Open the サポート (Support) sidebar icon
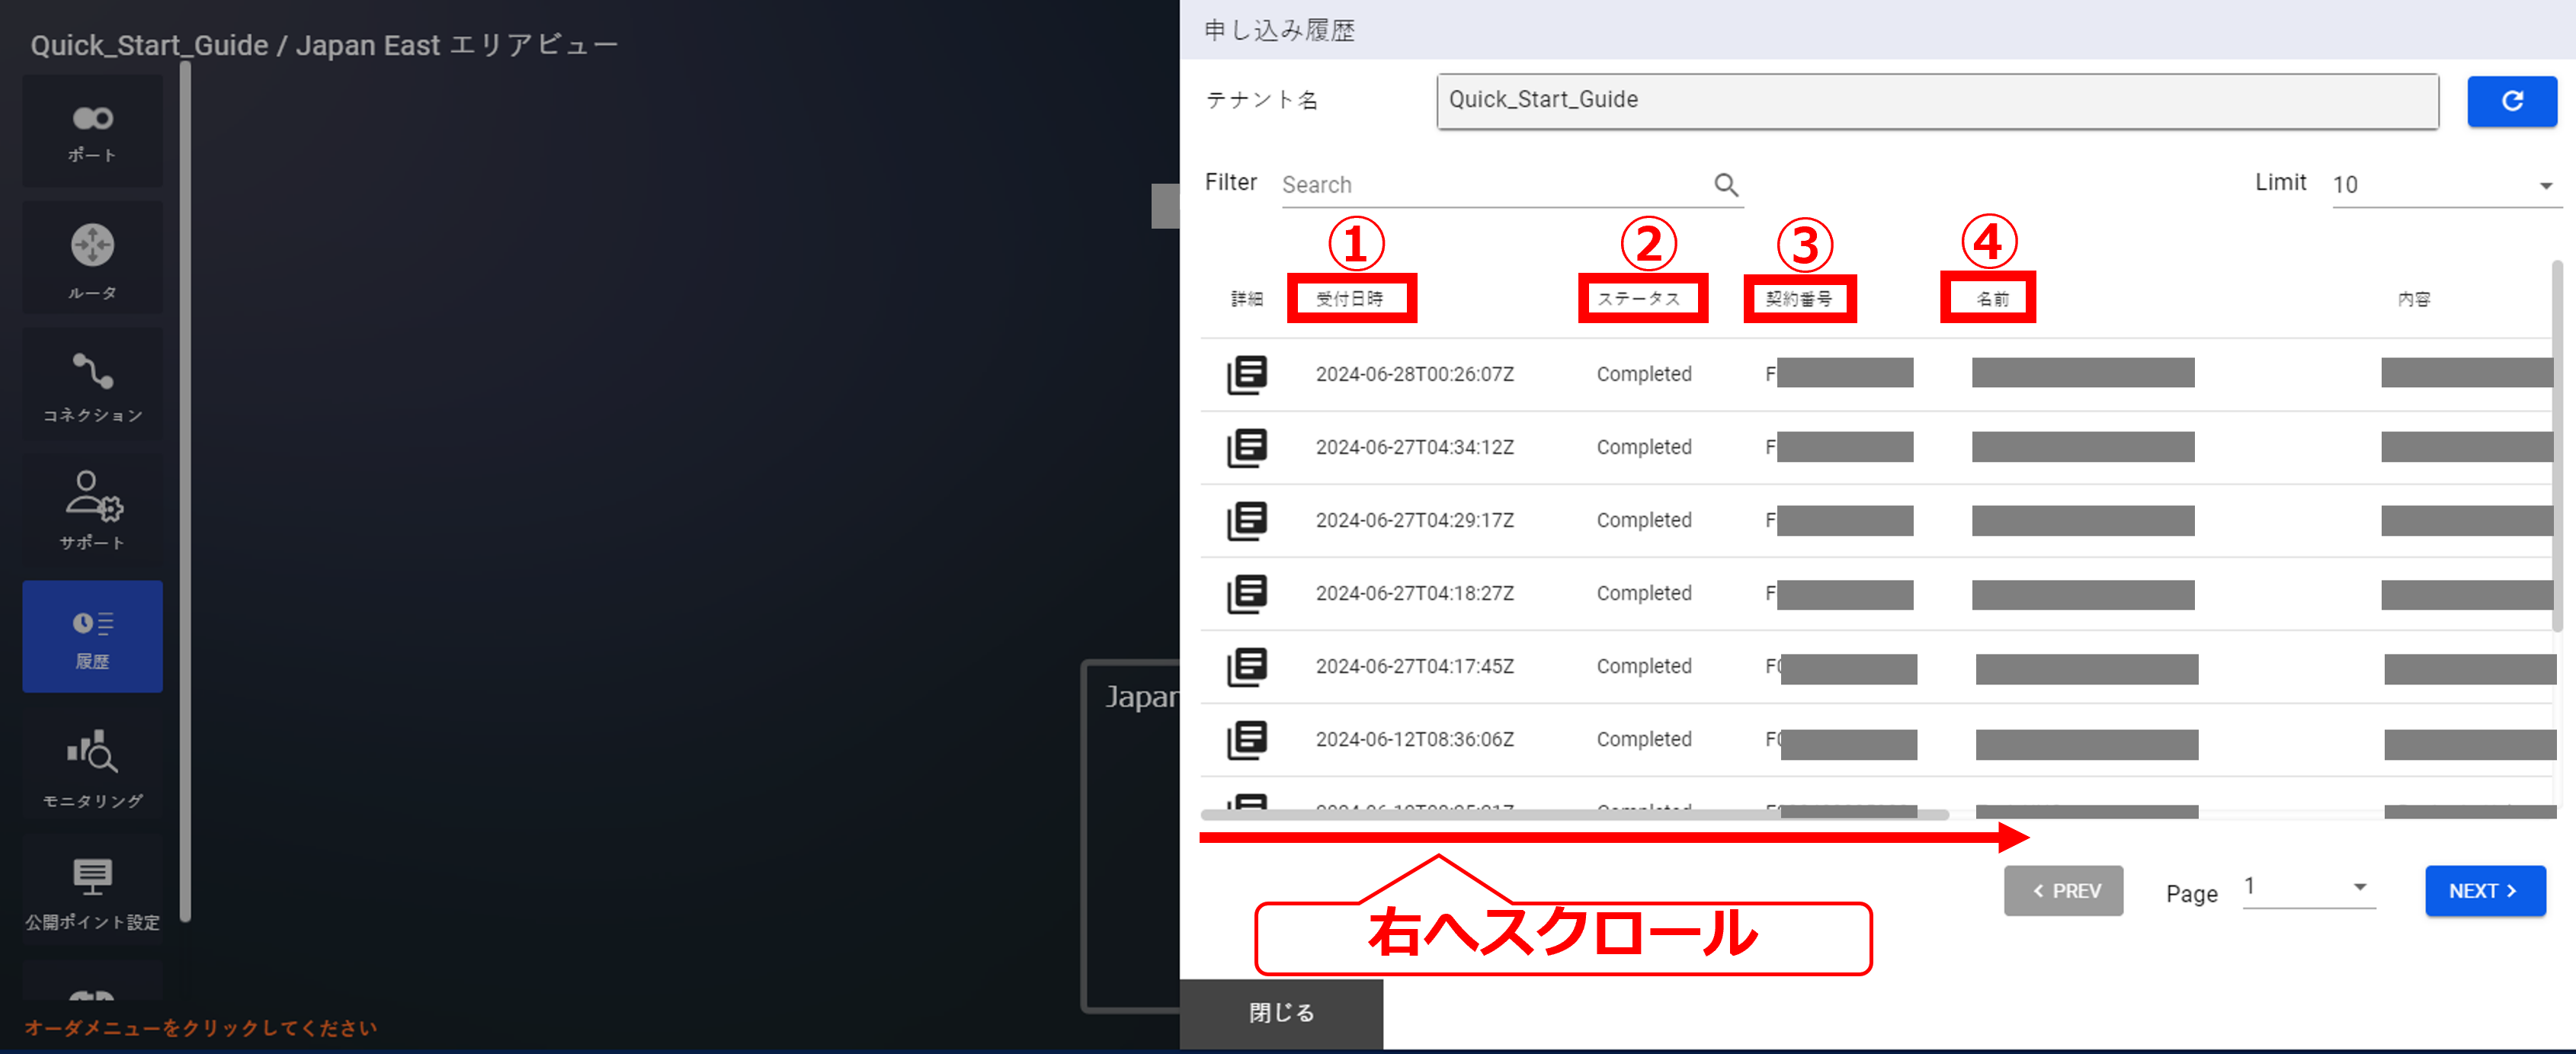The height and width of the screenshot is (1054, 2576). click(x=92, y=510)
